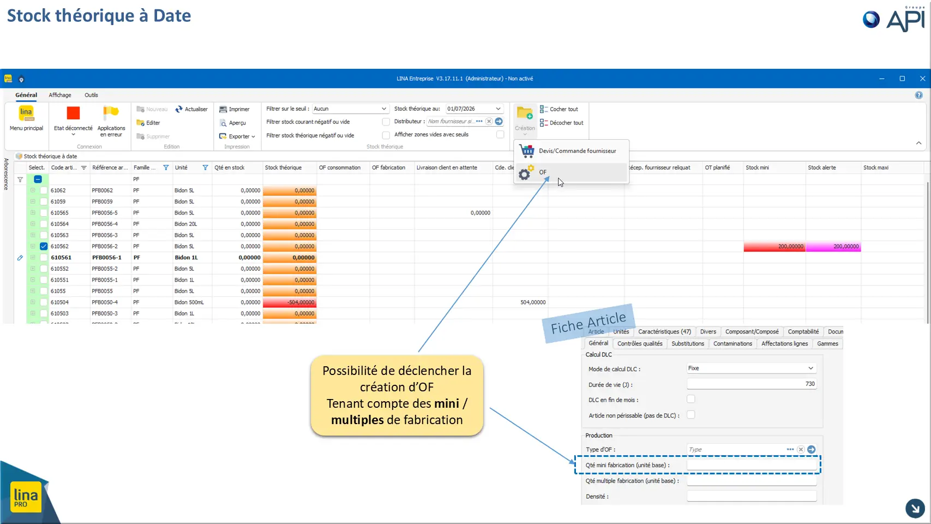Toggle Filtrer stock théorique négatif ou vide
Viewport: 931px width, 524px height.
click(386, 135)
